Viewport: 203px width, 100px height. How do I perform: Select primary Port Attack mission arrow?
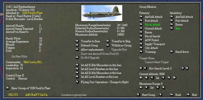(x=141, y=21)
